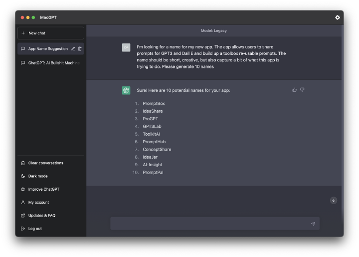Click the PromptHub list entry
The width and height of the screenshot is (359, 257).
pos(154,142)
